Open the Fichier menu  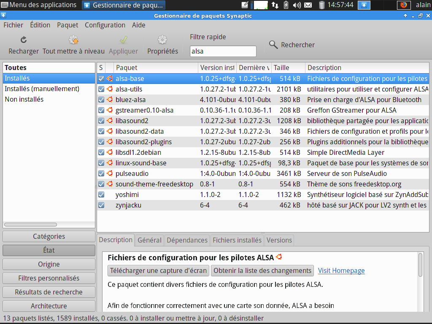pos(13,25)
